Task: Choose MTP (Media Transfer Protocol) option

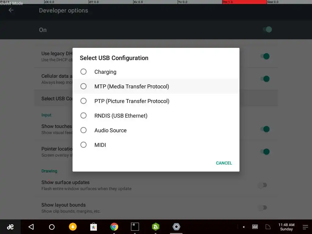Action: [x=156, y=86]
